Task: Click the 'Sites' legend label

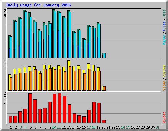Action: click(x=164, y=86)
